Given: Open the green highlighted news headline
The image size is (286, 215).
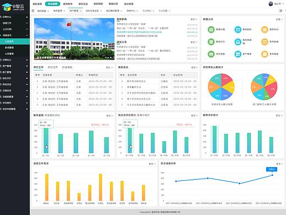Looking at the screenshot, I should point(139,32).
